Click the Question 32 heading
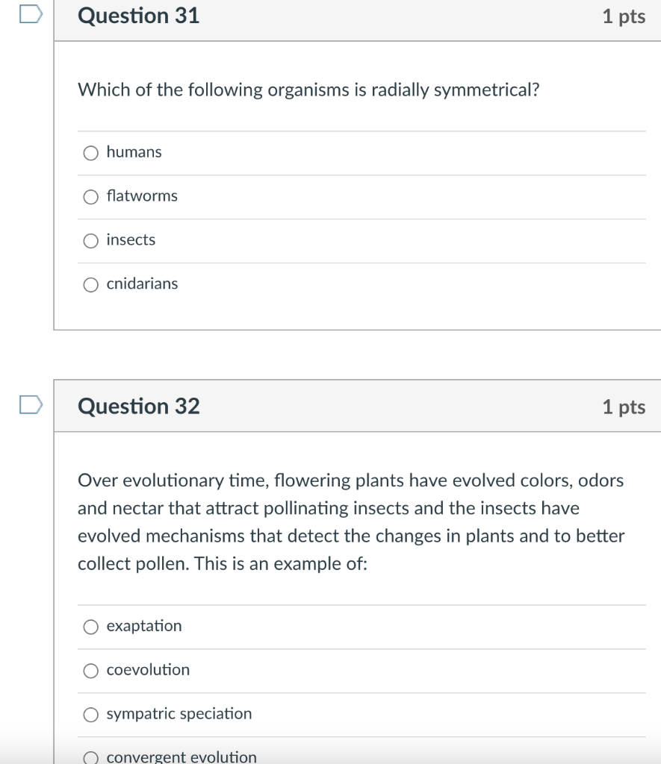 [139, 407]
